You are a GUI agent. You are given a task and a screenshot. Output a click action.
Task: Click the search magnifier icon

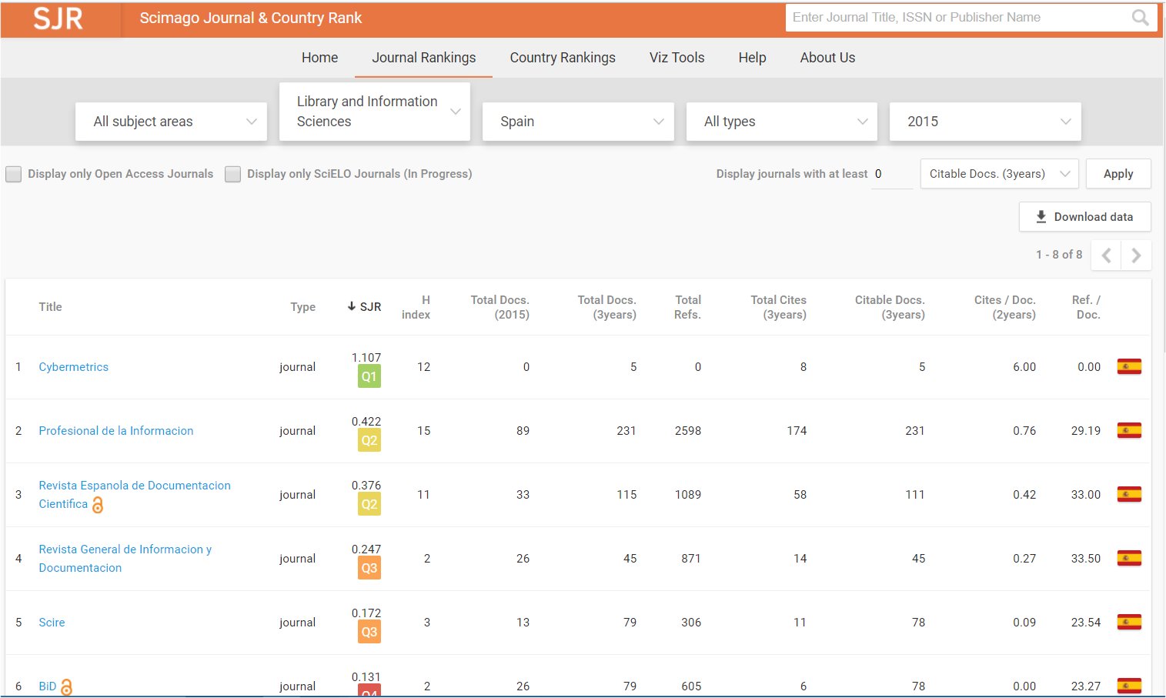coord(1140,18)
